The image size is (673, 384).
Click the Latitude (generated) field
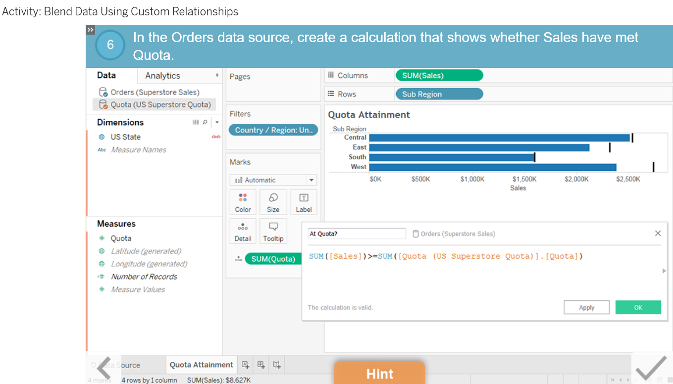tap(146, 251)
